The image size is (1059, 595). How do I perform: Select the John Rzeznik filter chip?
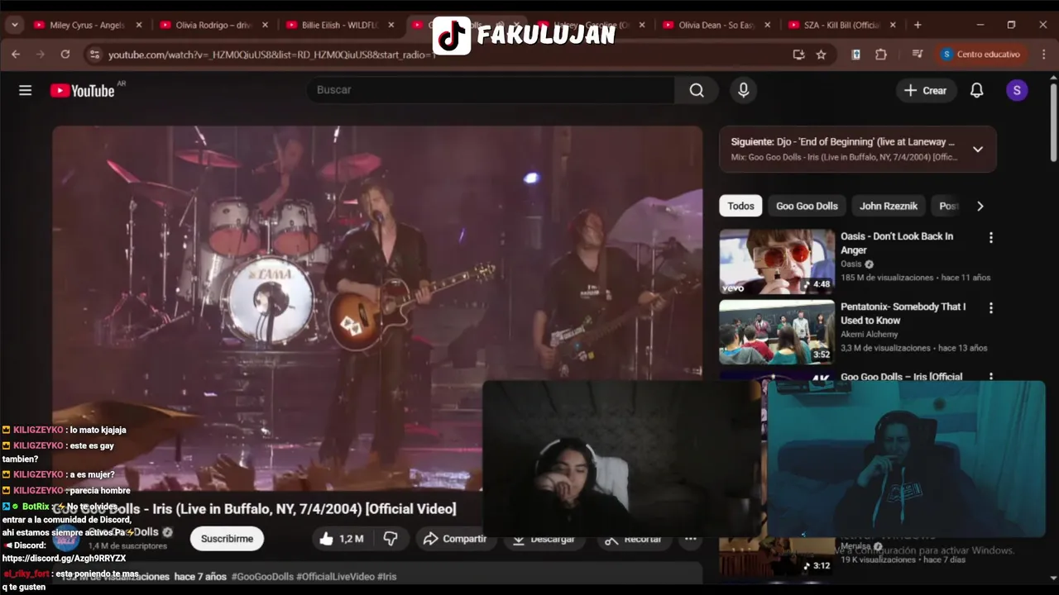(x=889, y=206)
